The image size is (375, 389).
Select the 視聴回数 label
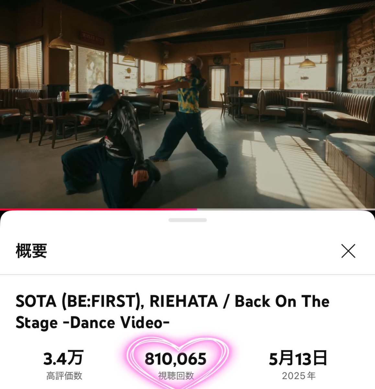tap(176, 376)
